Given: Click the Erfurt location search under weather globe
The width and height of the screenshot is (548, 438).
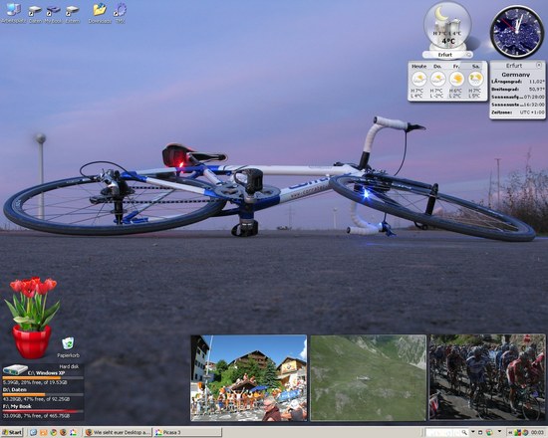Looking at the screenshot, I should tap(445, 55).
